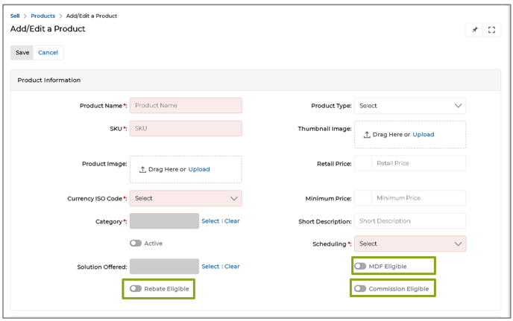Click Clear link next to Solution Offered
Image resolution: width=513 pixels, height=321 pixels.
coord(232,267)
